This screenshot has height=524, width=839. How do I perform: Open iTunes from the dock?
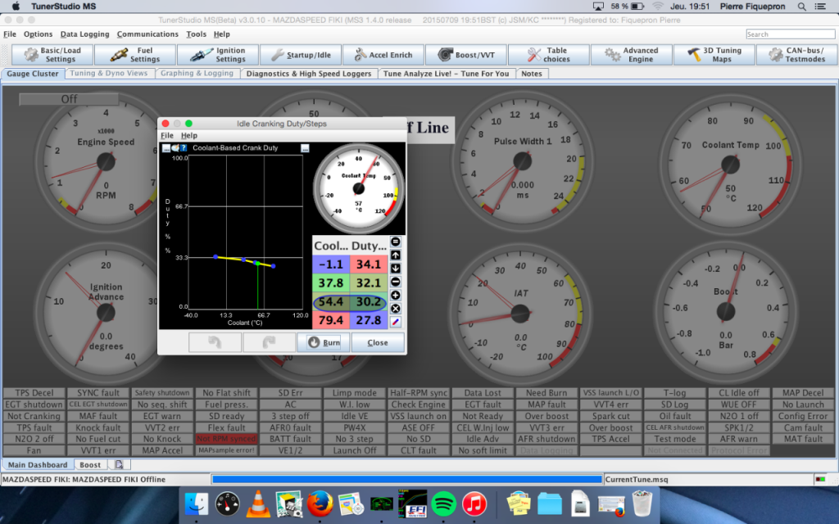pyautogui.click(x=474, y=504)
